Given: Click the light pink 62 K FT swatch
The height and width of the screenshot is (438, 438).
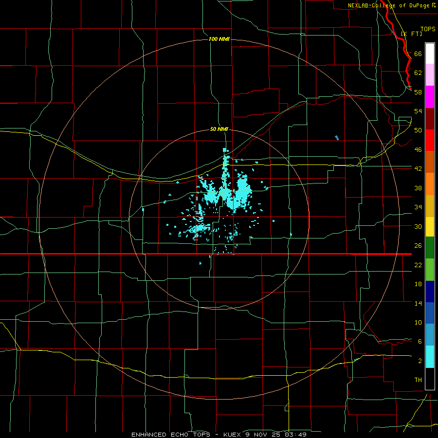Looking at the screenshot, I should [x=430, y=75].
